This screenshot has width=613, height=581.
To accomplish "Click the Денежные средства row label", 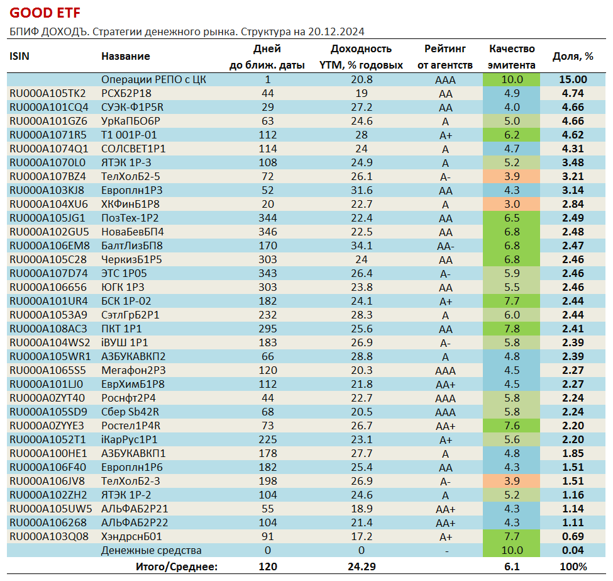I will [x=151, y=550].
